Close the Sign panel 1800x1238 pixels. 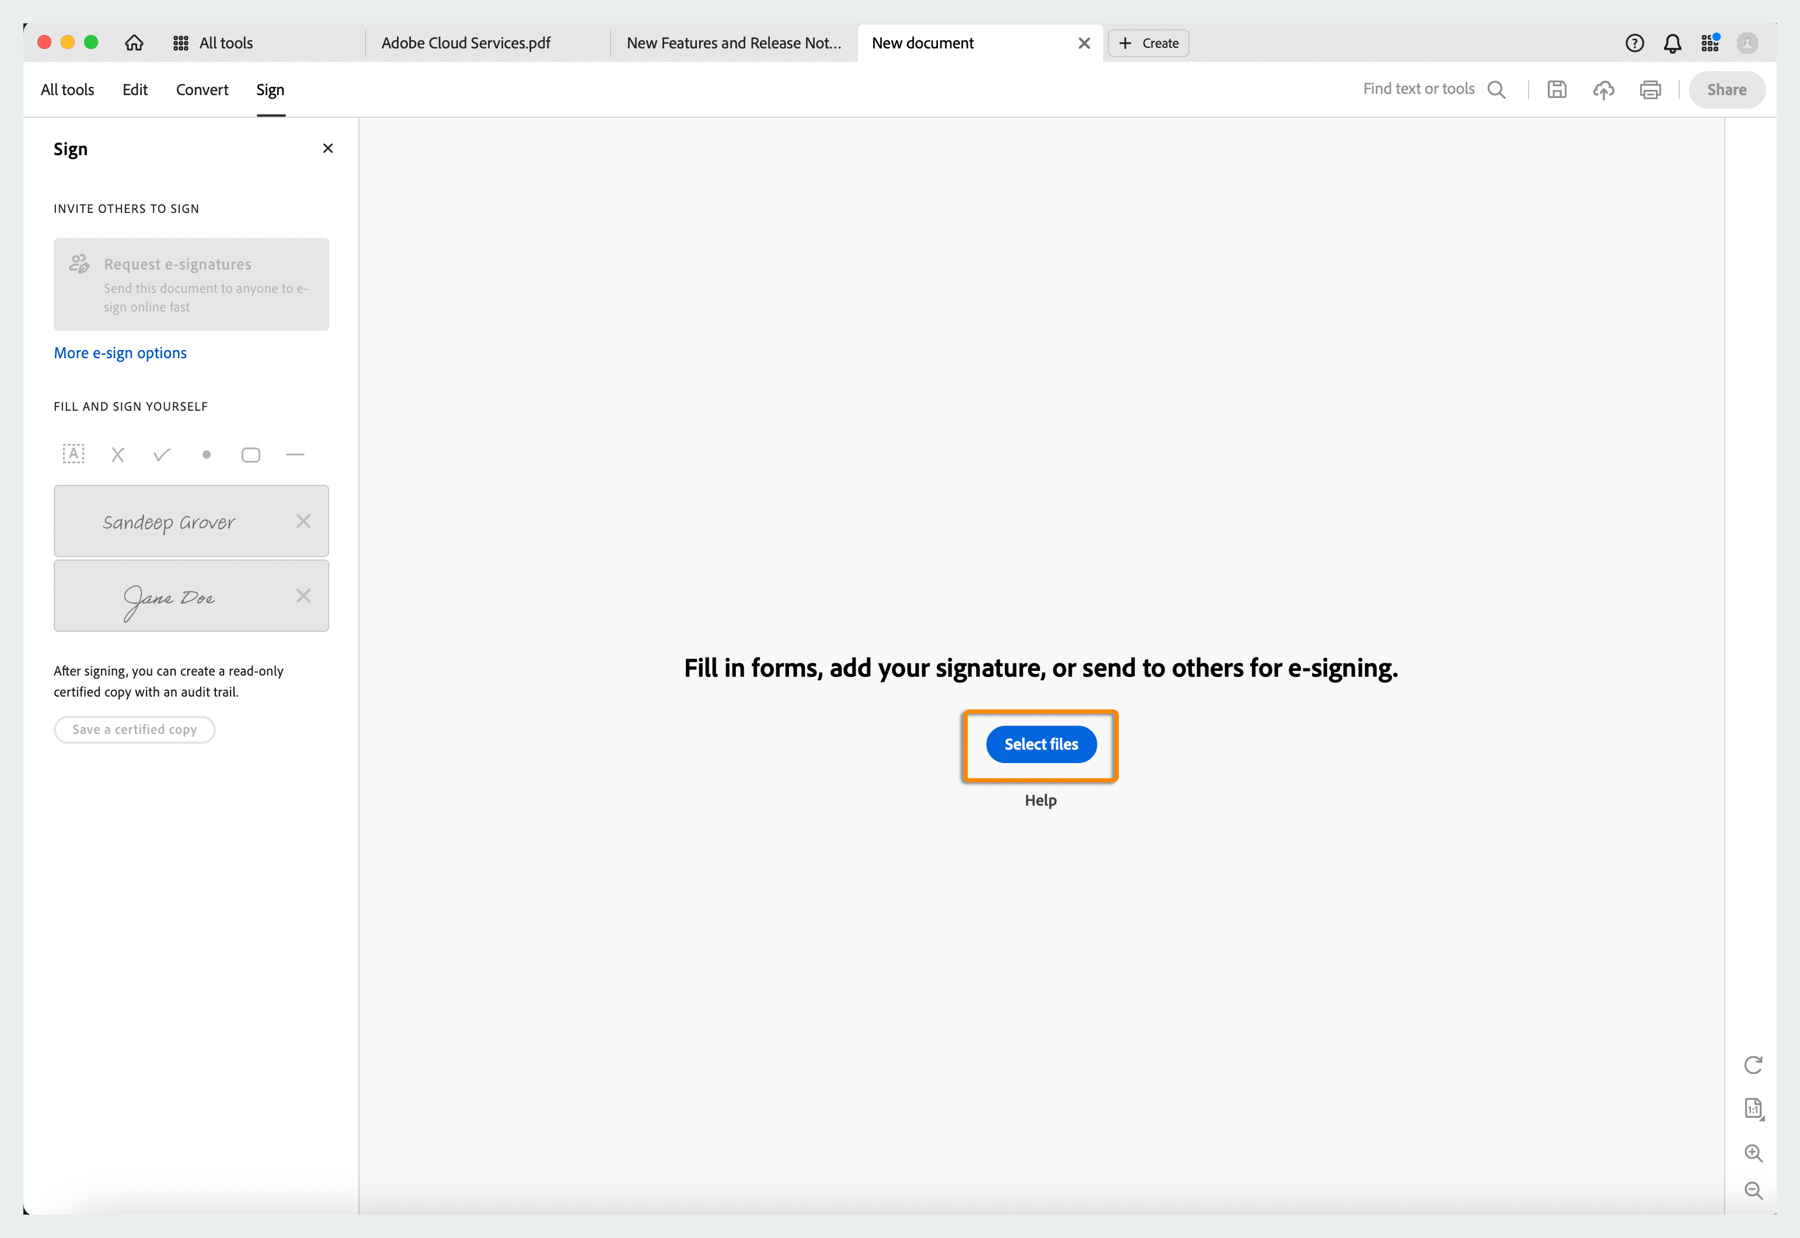pyautogui.click(x=328, y=148)
